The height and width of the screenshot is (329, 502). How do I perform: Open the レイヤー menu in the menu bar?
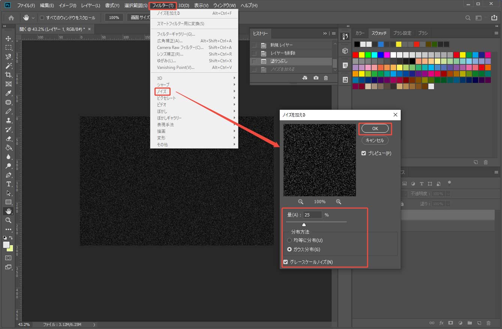(90, 6)
